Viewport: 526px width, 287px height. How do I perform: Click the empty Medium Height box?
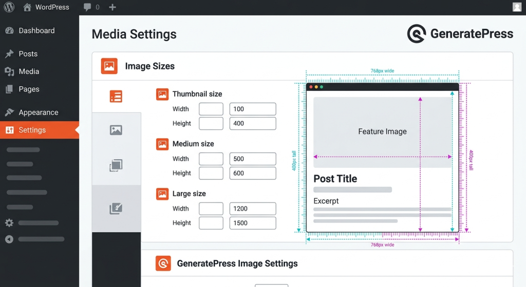(x=211, y=174)
